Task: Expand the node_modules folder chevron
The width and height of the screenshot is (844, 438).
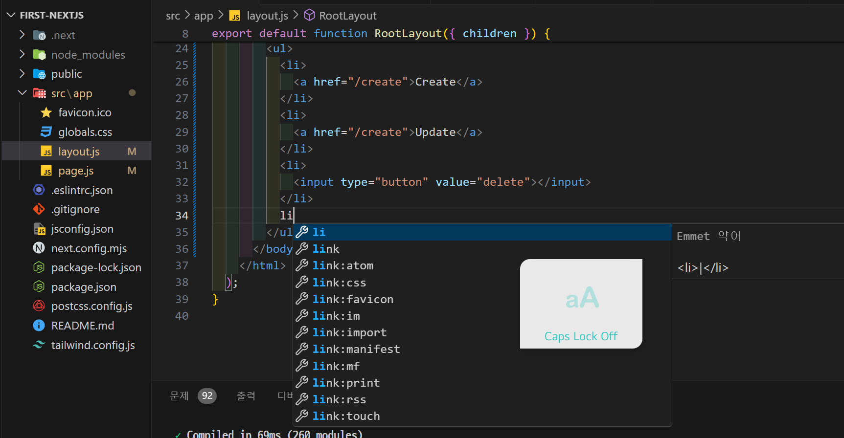Action: 22,54
